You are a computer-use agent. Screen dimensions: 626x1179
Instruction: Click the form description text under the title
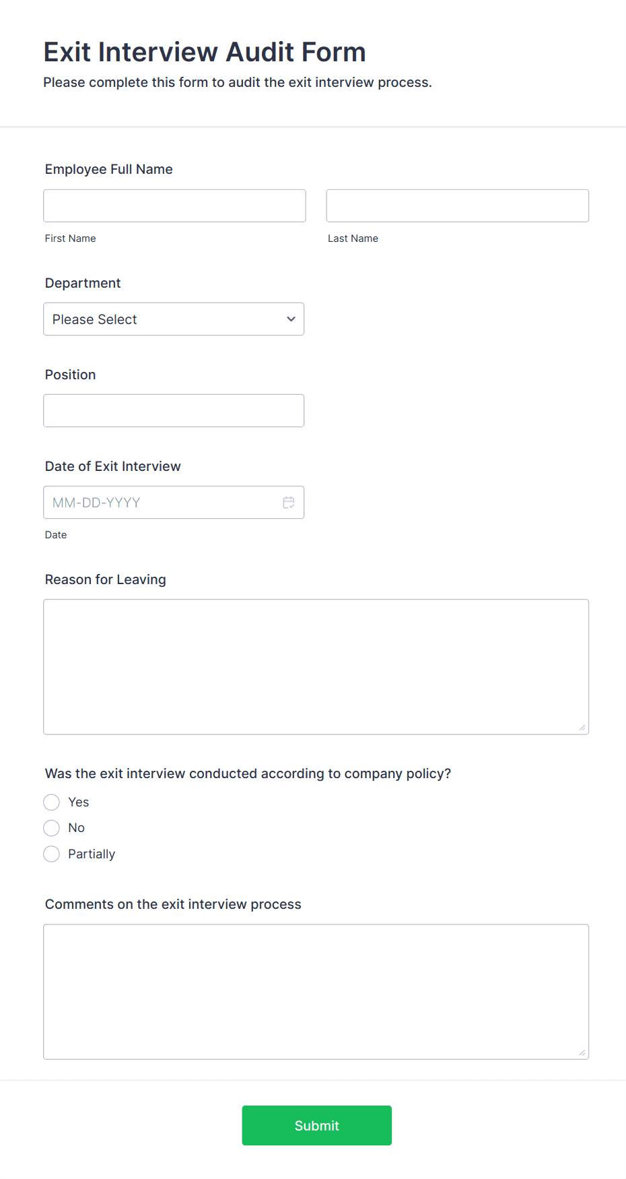[x=238, y=82]
